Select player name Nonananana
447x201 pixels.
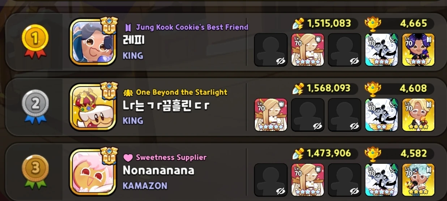pyautogui.click(x=159, y=170)
